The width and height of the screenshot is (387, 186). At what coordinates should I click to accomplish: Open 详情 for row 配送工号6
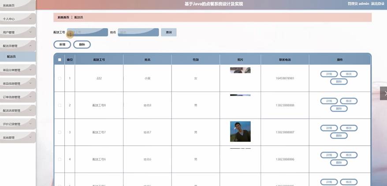pyautogui.click(x=329, y=155)
